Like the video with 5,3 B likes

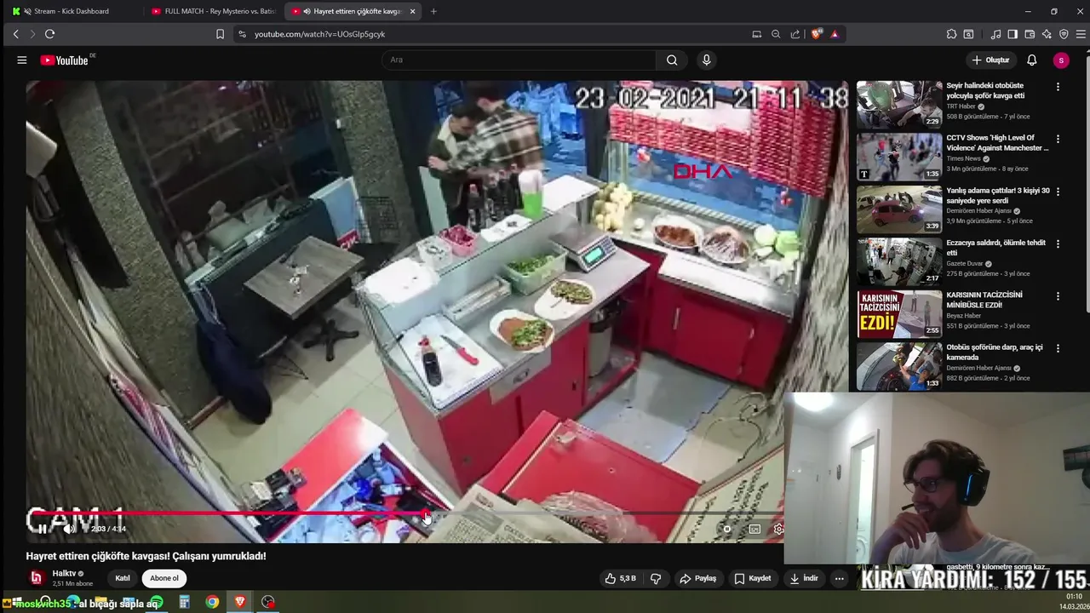[x=621, y=578]
